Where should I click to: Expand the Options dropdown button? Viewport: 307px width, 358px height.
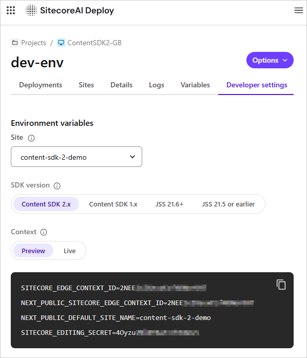pos(270,60)
